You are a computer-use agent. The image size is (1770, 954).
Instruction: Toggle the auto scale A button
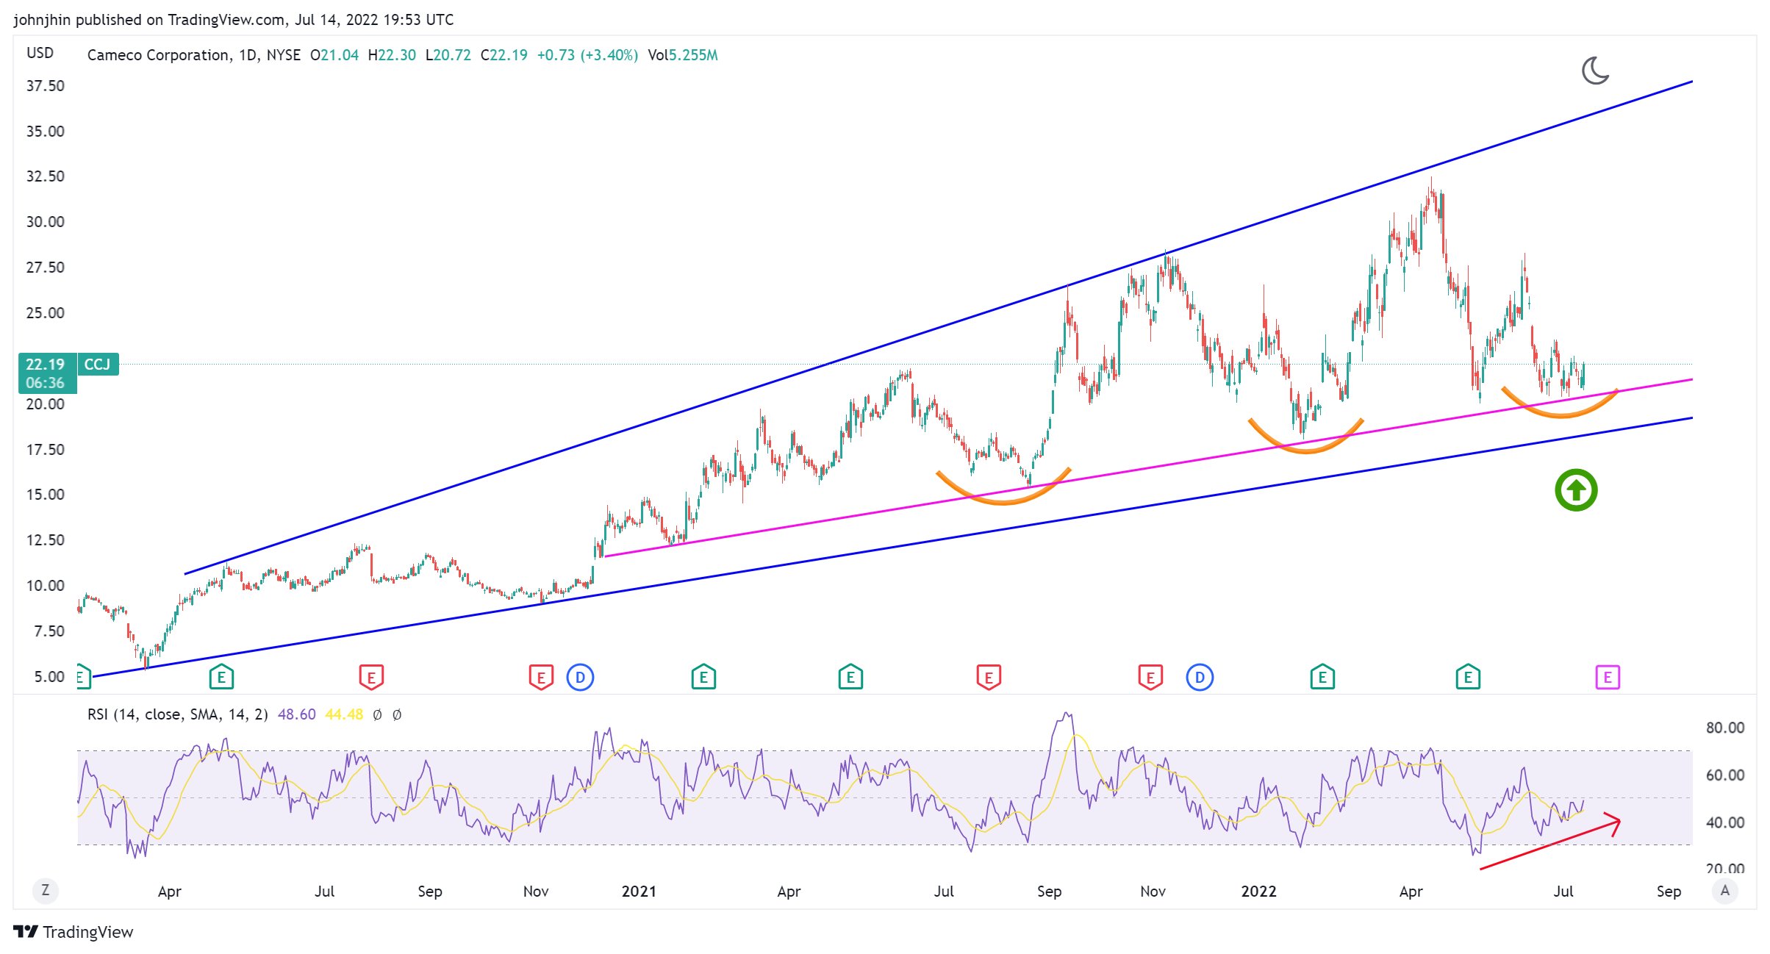(x=1724, y=891)
